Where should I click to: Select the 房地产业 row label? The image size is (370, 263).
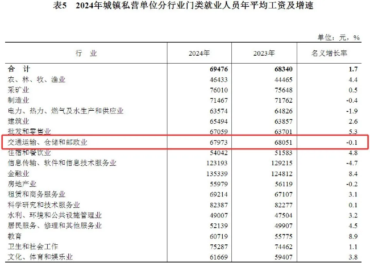point(22,184)
